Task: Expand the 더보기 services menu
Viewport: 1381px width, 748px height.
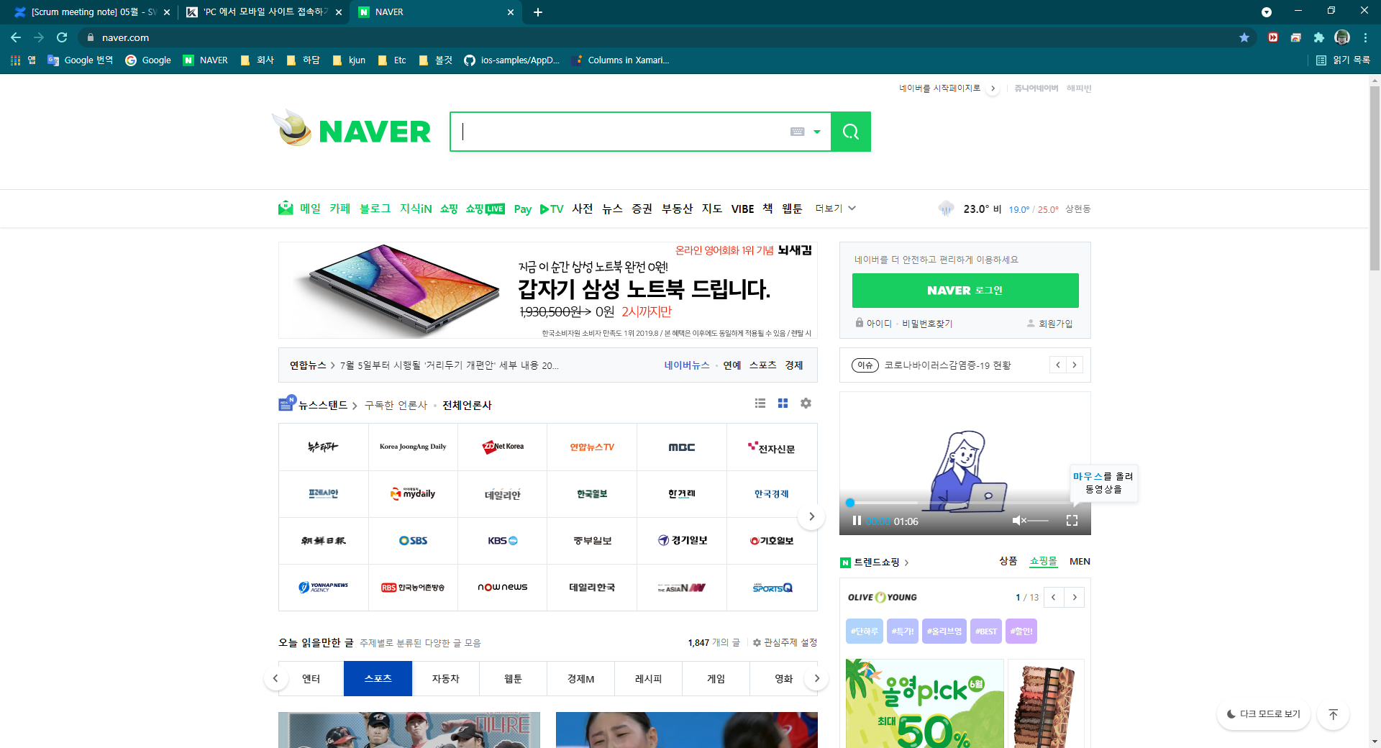Action: point(835,209)
